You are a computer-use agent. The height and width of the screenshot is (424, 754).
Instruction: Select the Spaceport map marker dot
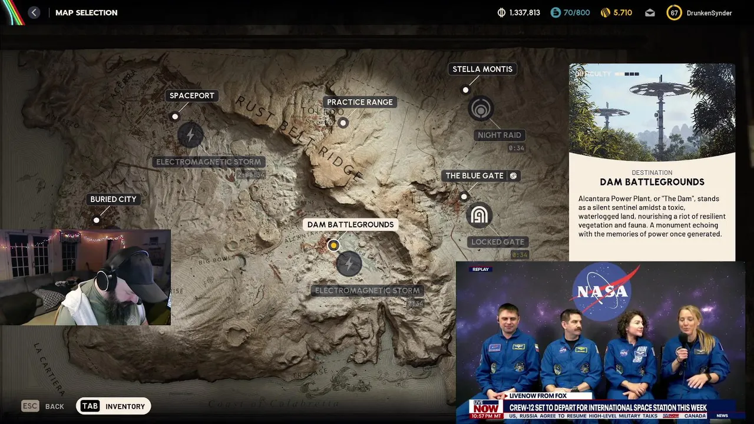(x=175, y=117)
